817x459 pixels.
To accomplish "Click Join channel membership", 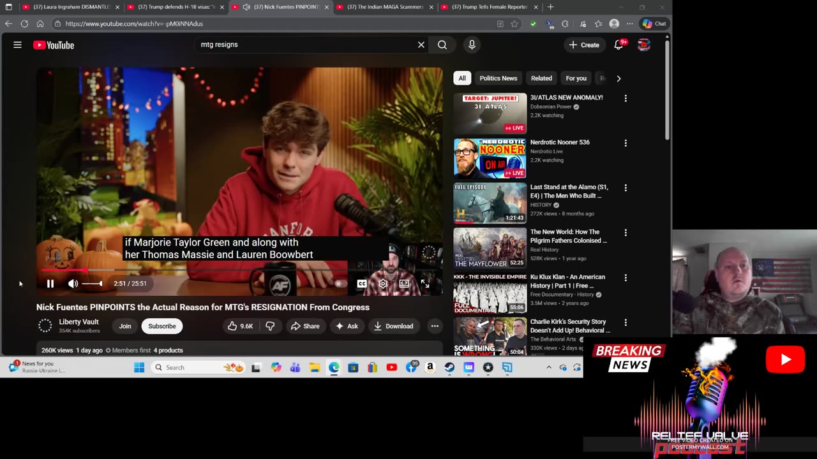I will (125, 326).
